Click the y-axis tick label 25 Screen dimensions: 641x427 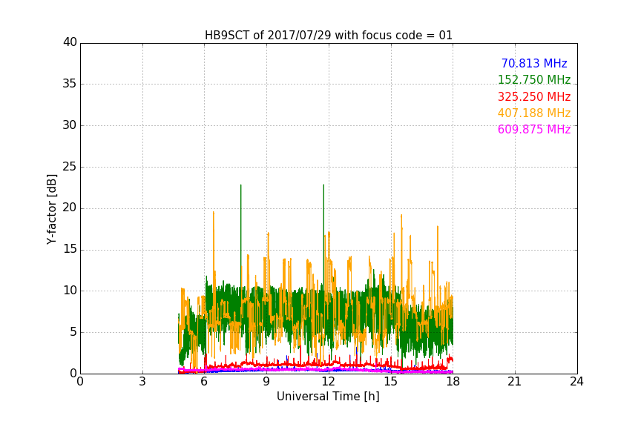point(70,167)
